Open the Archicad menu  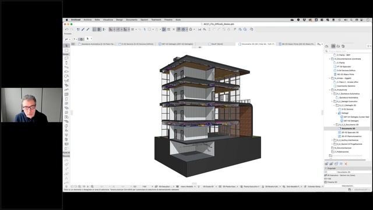point(76,20)
